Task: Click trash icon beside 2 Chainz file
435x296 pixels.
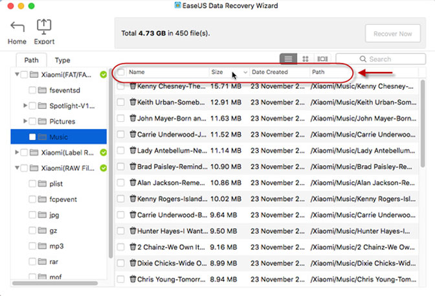Action: (133, 247)
